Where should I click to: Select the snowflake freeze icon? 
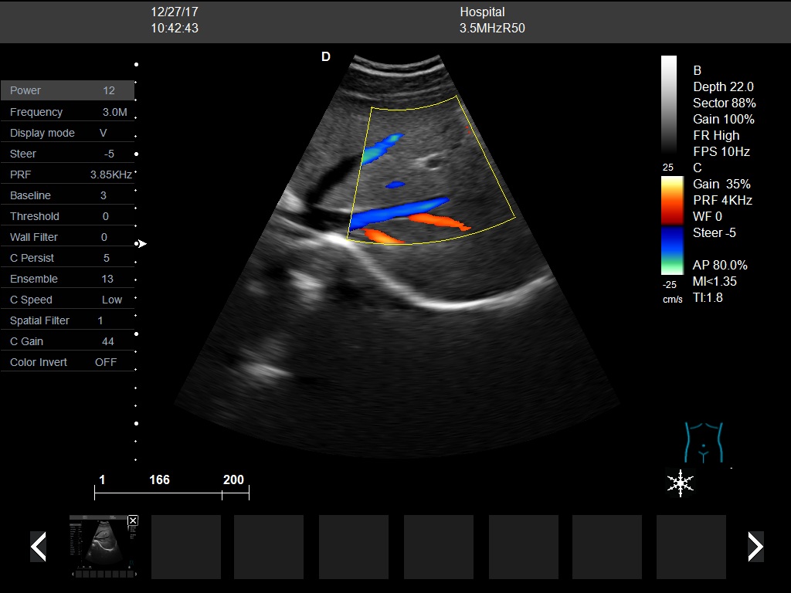click(x=680, y=483)
